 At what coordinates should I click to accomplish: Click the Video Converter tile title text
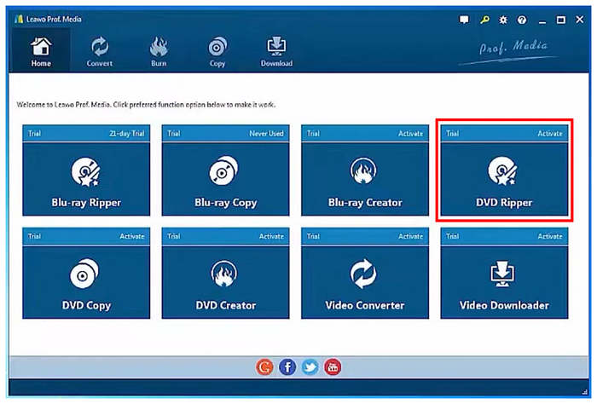click(365, 305)
